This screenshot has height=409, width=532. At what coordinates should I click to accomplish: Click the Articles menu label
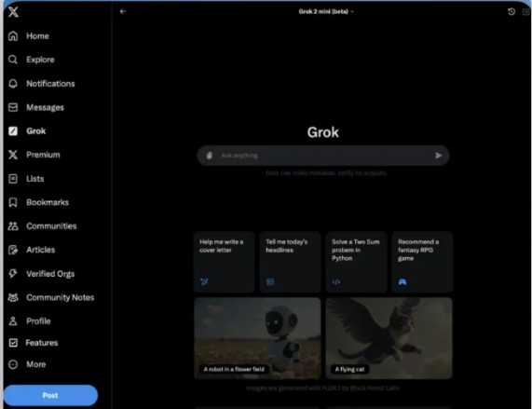[x=41, y=250]
